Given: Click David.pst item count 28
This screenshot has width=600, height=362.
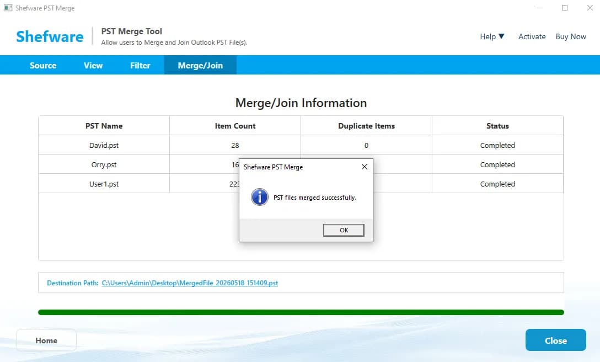Looking at the screenshot, I should (235, 145).
